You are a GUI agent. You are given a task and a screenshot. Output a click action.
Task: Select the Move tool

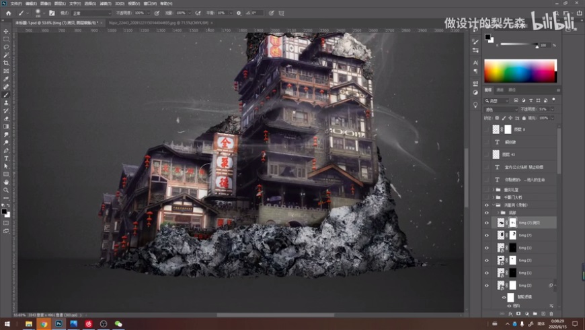click(x=6, y=32)
